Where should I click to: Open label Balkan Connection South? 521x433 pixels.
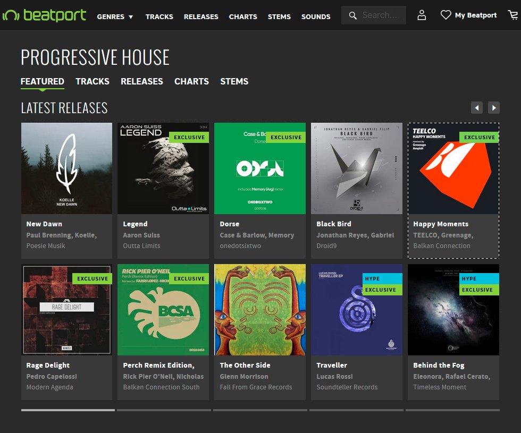[x=162, y=387]
